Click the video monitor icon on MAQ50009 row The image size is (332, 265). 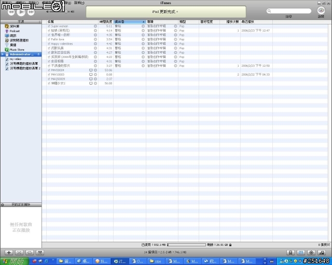tap(91, 79)
